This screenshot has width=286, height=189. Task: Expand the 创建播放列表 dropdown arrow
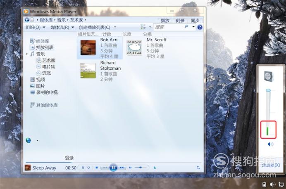pos(115,27)
